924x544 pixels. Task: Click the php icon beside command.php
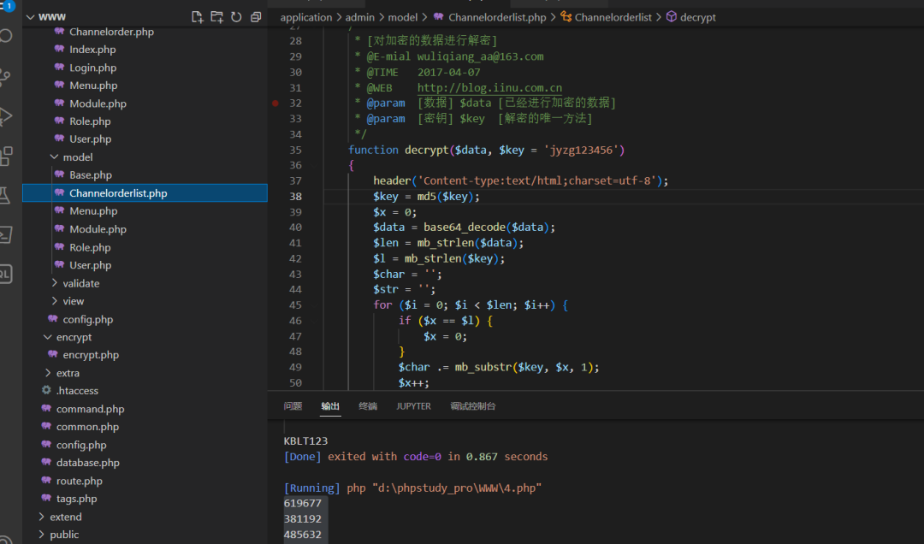point(46,409)
